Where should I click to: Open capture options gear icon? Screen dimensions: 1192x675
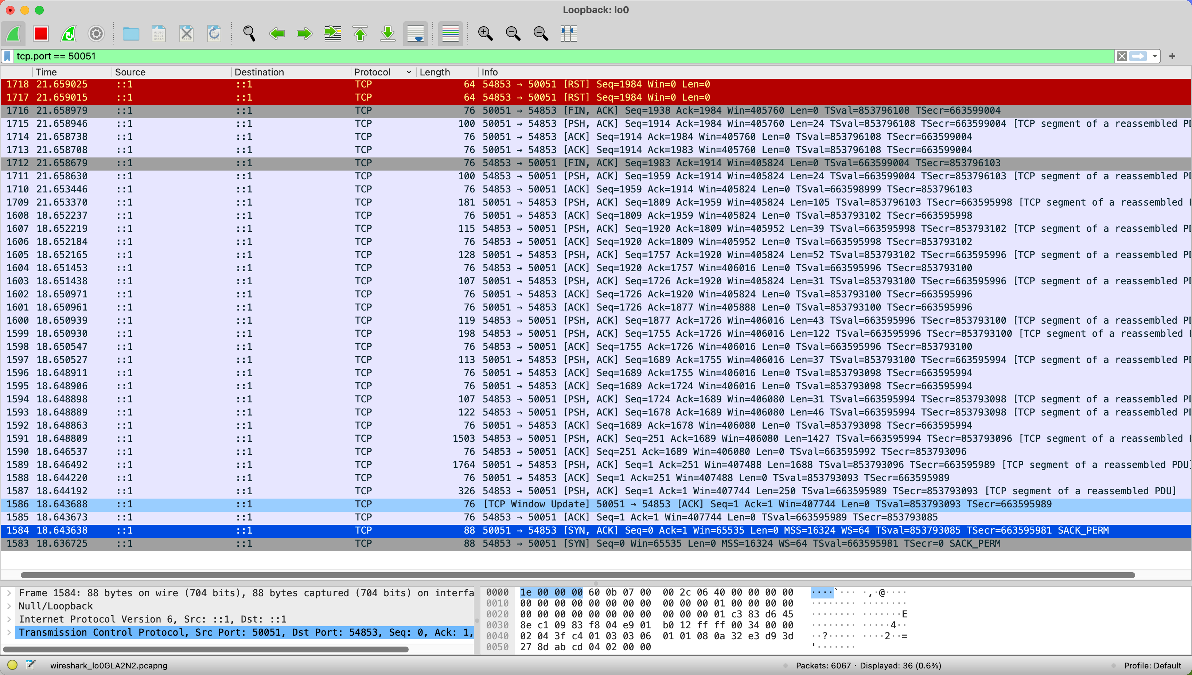96,34
